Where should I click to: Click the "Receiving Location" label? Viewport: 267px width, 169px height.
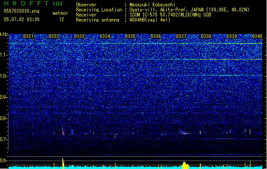click(x=99, y=10)
